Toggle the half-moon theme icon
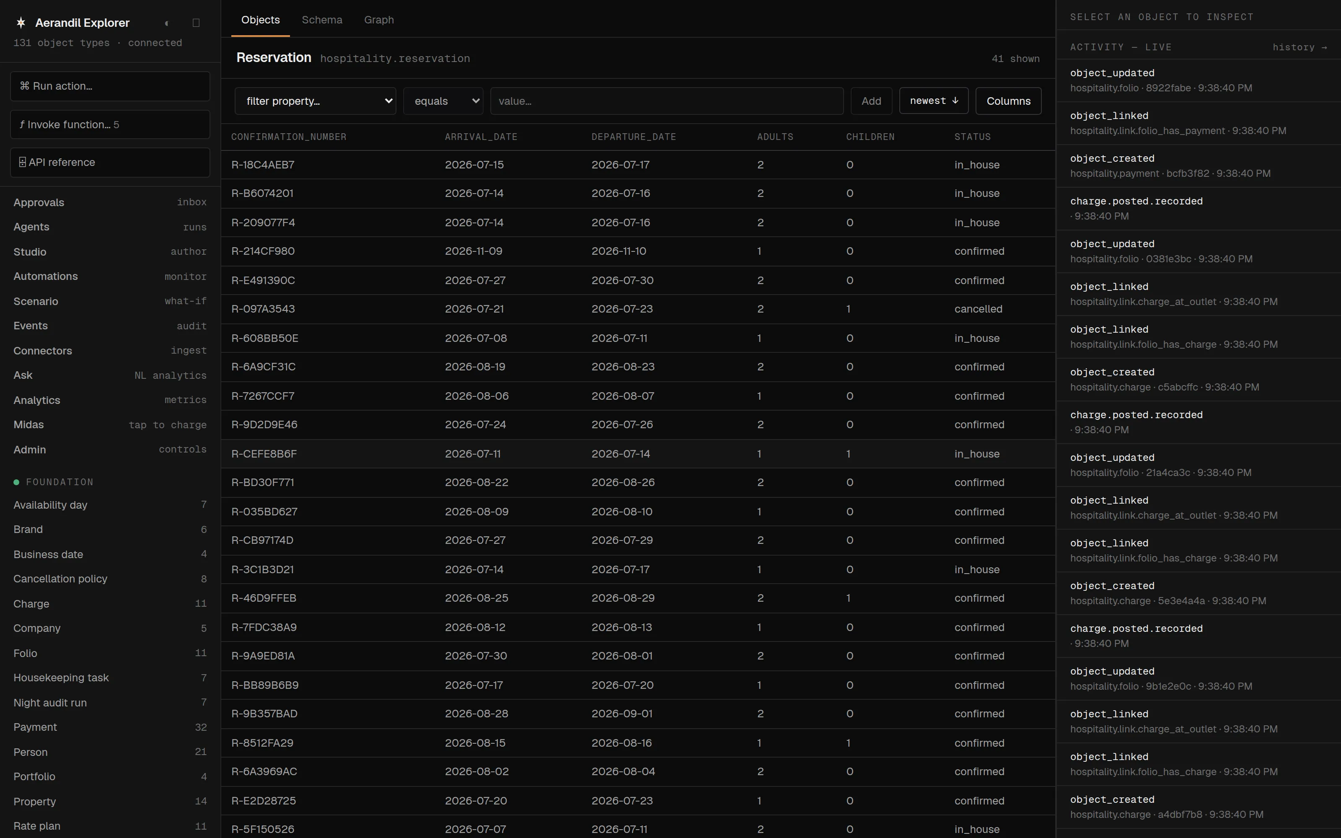 pos(166,23)
